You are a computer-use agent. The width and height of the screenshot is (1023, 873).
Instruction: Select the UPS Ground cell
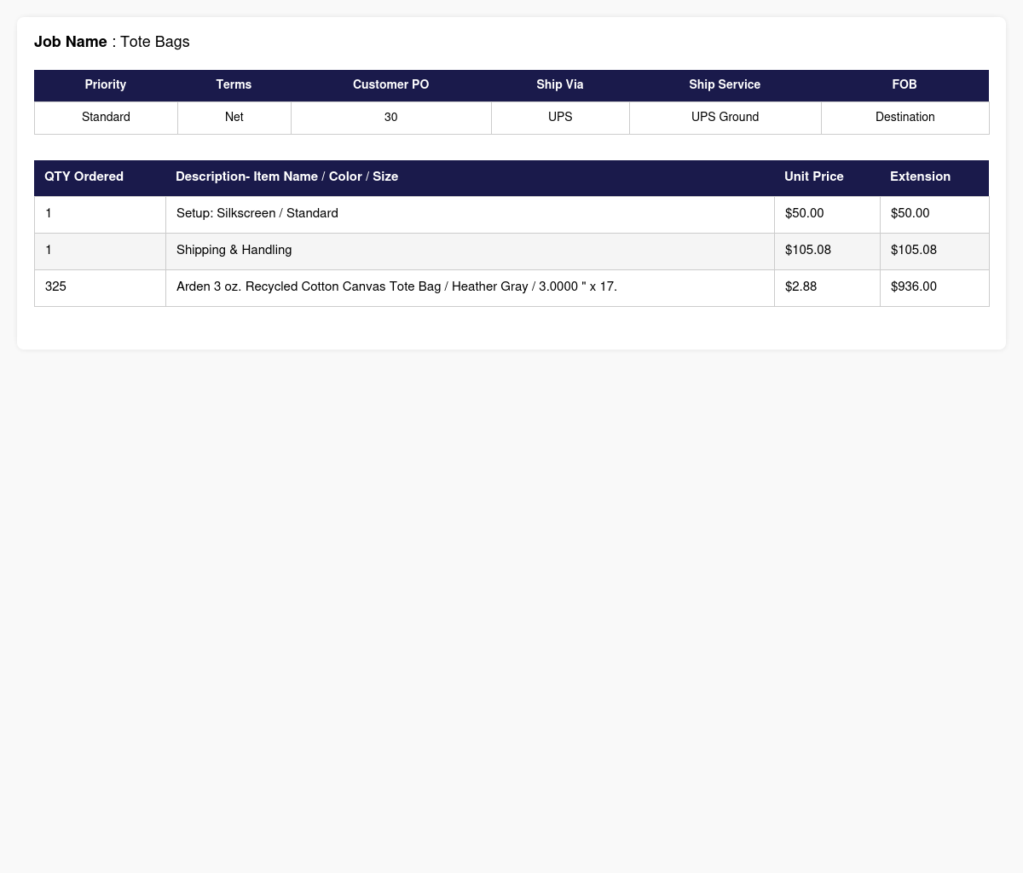[725, 118]
